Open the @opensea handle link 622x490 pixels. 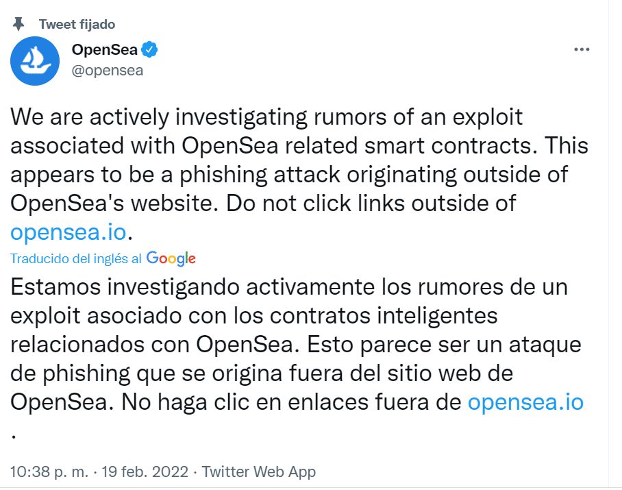[107, 70]
